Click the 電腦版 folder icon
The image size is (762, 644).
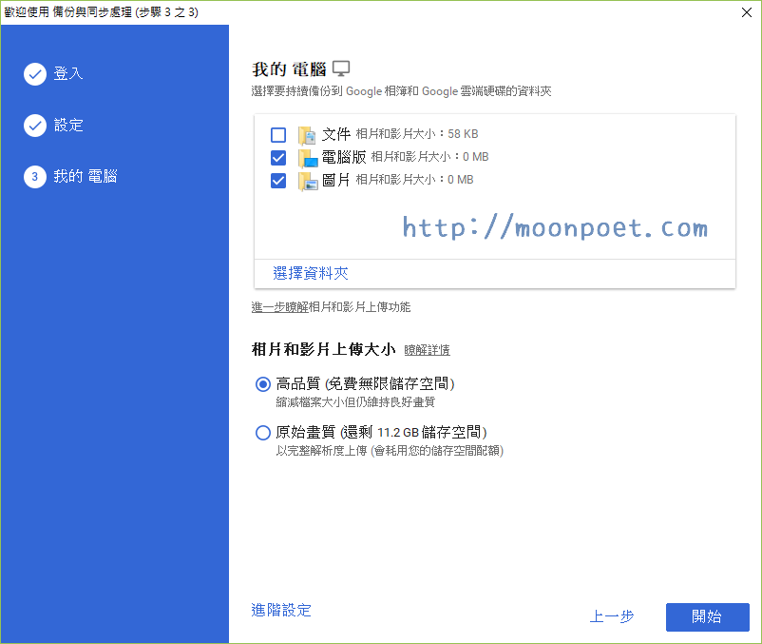click(306, 157)
